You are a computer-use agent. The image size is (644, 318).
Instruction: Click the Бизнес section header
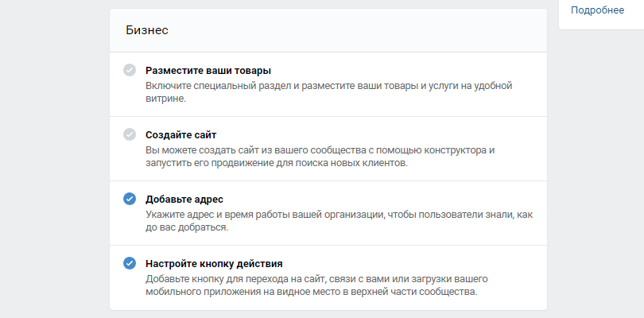[147, 30]
